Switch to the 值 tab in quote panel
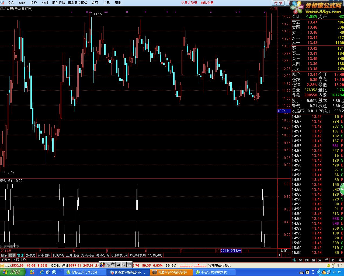The image size is (344, 276). [333, 260]
